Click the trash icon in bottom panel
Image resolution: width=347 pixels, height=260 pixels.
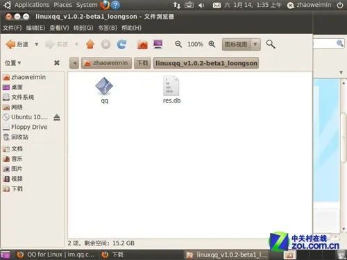341,255
